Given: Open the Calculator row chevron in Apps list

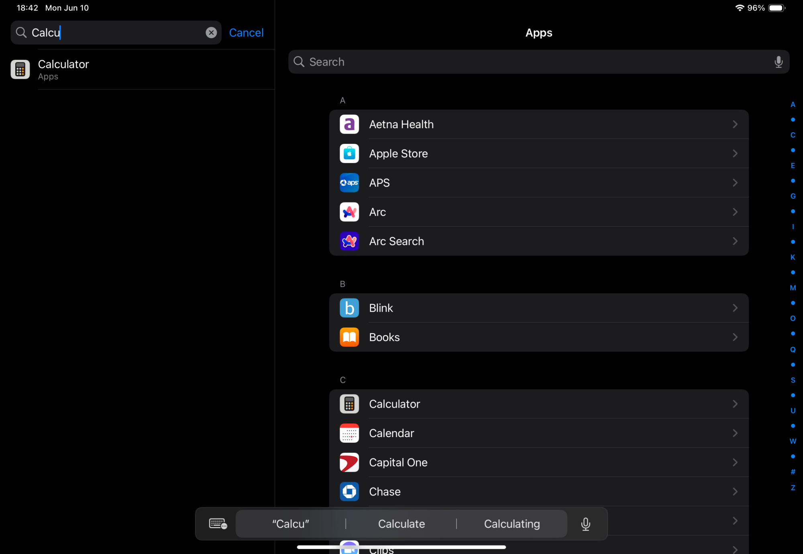Looking at the screenshot, I should tap(735, 404).
